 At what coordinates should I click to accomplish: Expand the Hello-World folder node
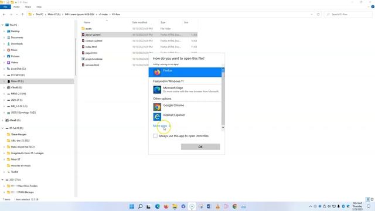(x=4, y=147)
